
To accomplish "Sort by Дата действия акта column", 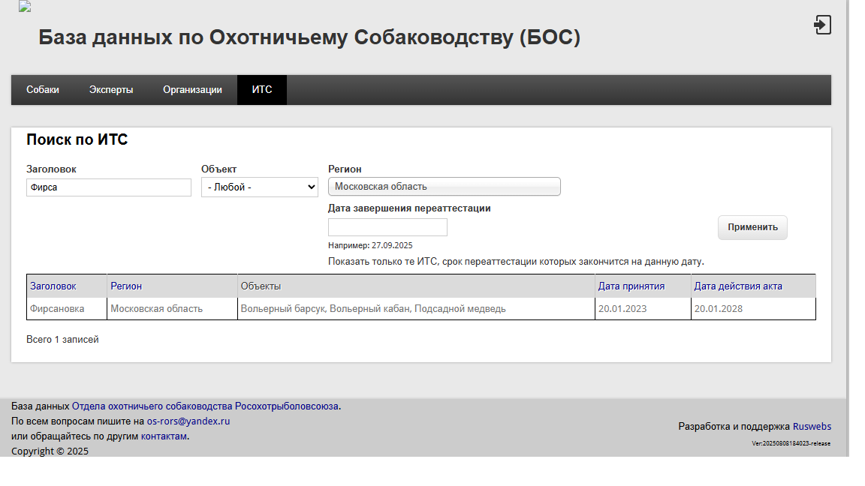I will pos(737,286).
